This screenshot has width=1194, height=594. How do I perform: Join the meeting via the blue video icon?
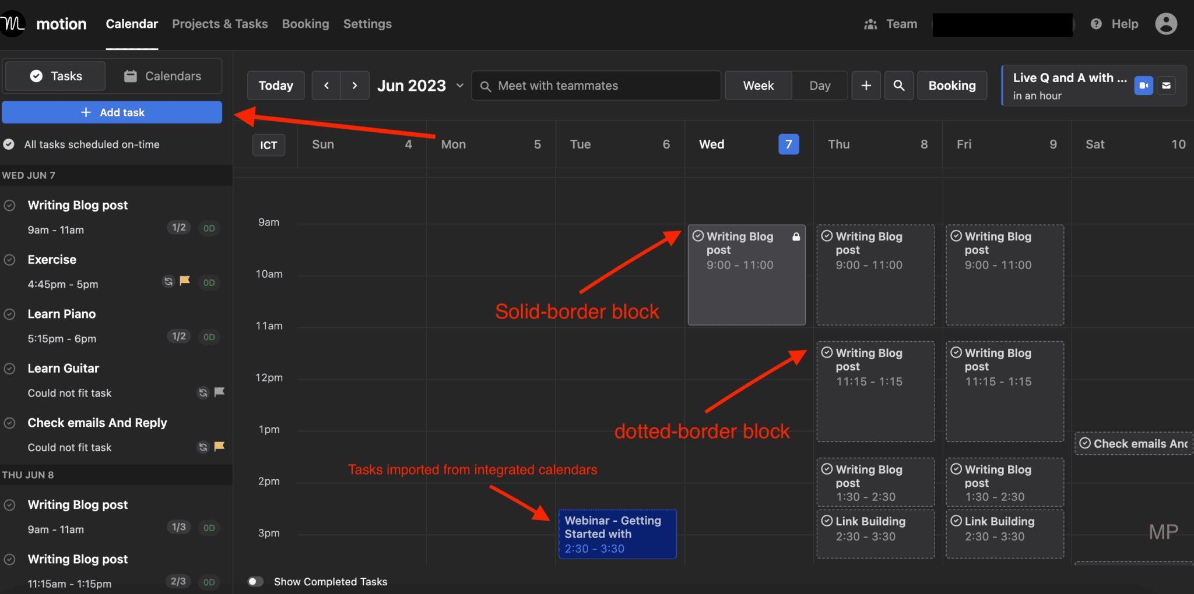click(1144, 85)
